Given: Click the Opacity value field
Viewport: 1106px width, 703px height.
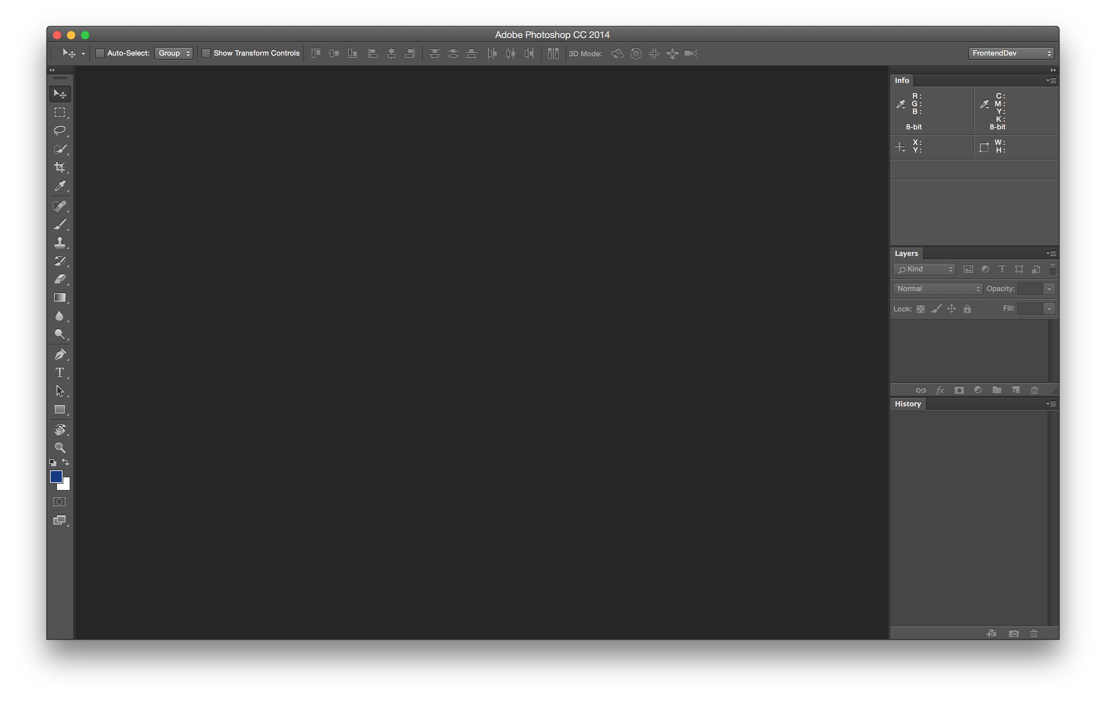Looking at the screenshot, I should tap(1031, 288).
